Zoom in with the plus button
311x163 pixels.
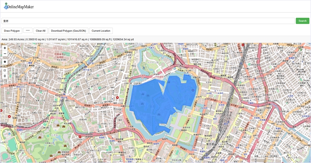click(x=5, y=48)
